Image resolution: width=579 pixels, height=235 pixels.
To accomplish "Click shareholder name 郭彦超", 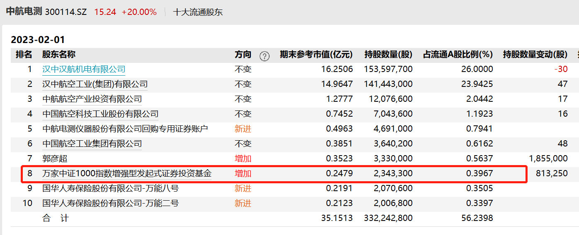I will (x=55, y=158).
